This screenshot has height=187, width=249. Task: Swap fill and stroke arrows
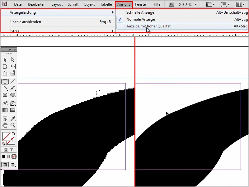click(x=14, y=133)
